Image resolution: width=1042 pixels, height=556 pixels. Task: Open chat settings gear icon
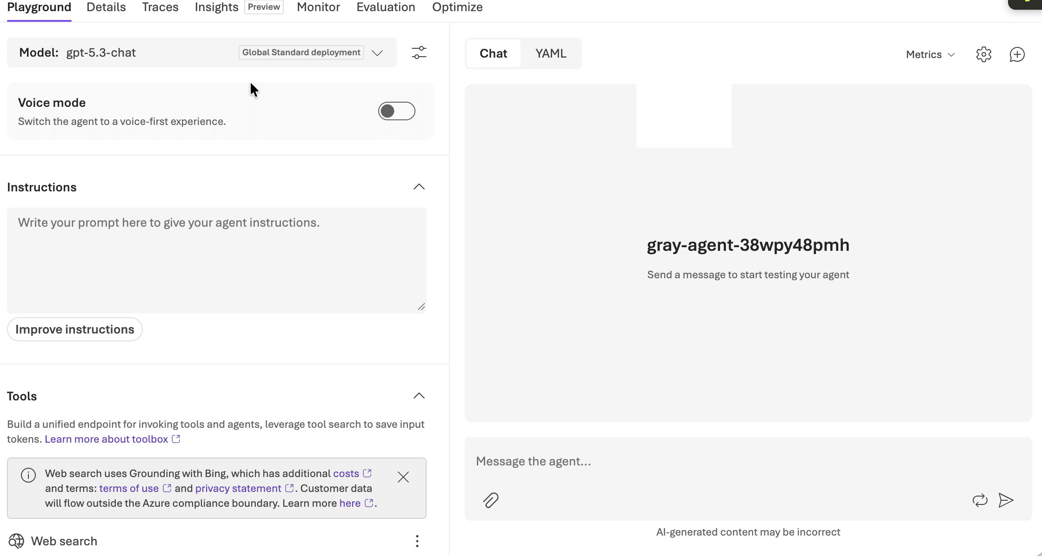(983, 54)
